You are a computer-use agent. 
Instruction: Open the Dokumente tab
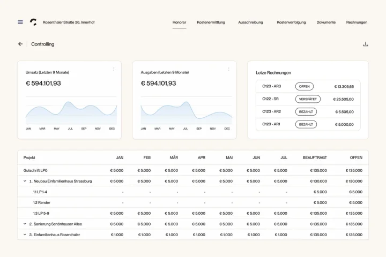(326, 22)
